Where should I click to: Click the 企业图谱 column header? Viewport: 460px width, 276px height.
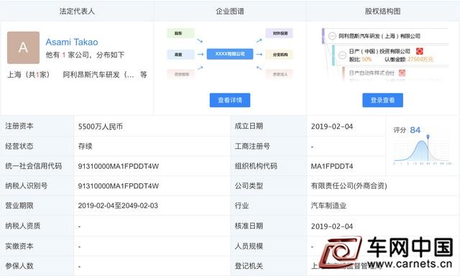[230, 11]
